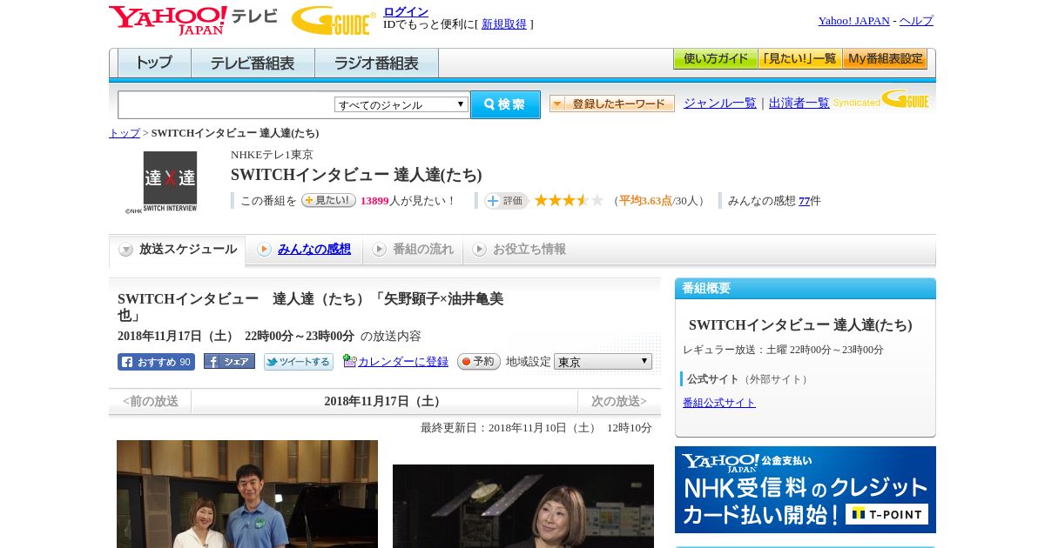Open the 出演者一覧 link
This screenshot has width=1045, height=548.
point(799,103)
